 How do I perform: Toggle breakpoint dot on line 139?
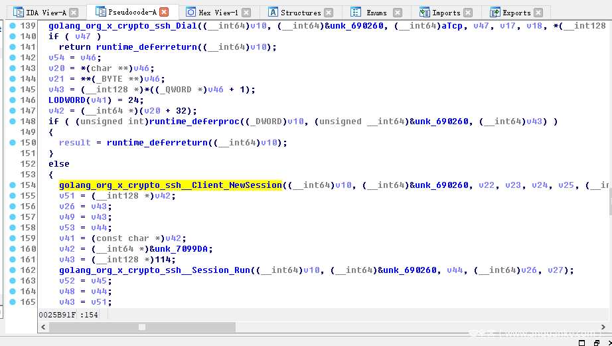pos(13,26)
